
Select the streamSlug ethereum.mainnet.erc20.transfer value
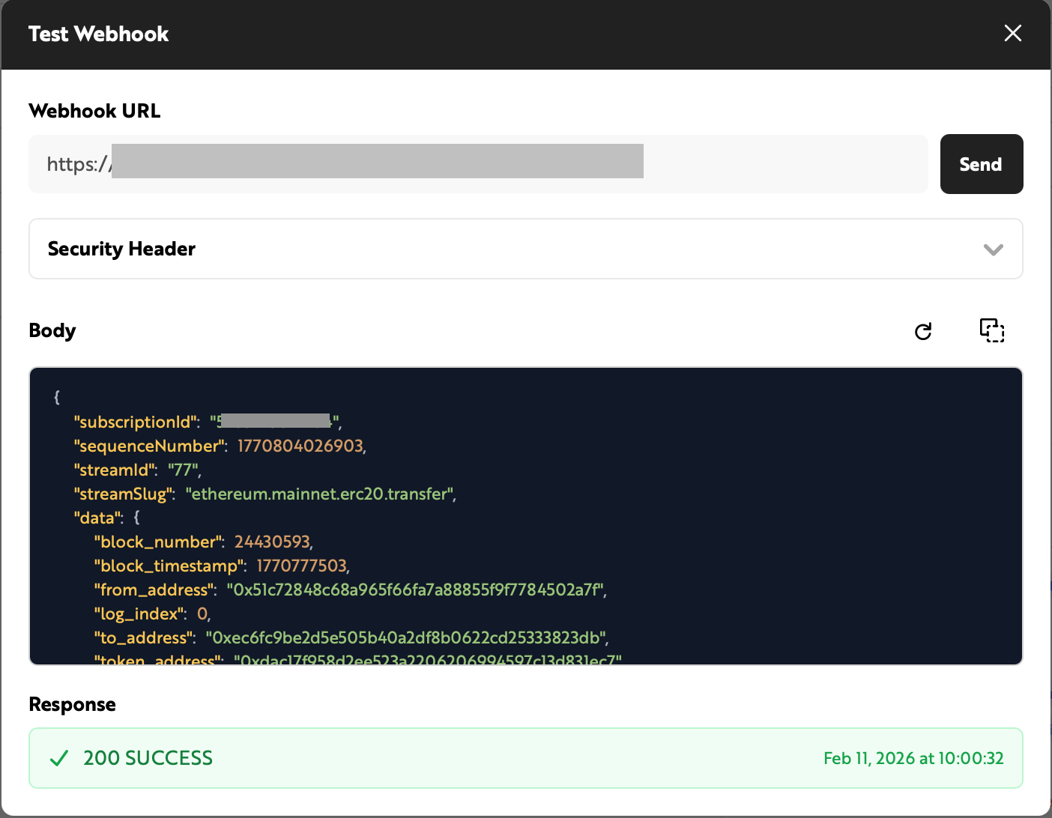pyautogui.click(x=320, y=494)
